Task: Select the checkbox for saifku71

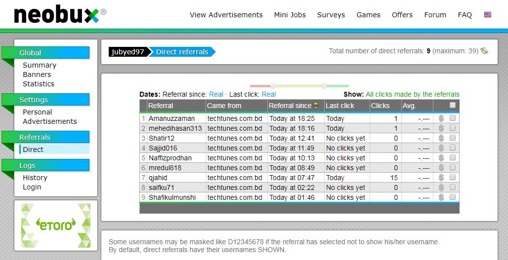Action: click(453, 187)
